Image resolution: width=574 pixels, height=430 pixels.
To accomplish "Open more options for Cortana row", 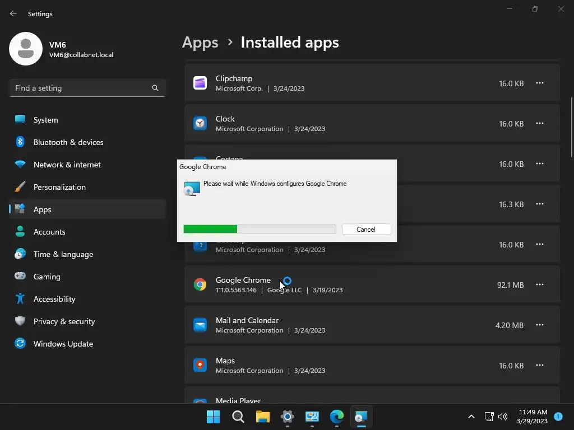I will coord(540,163).
